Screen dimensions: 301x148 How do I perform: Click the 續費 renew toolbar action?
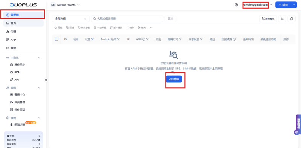point(142,27)
